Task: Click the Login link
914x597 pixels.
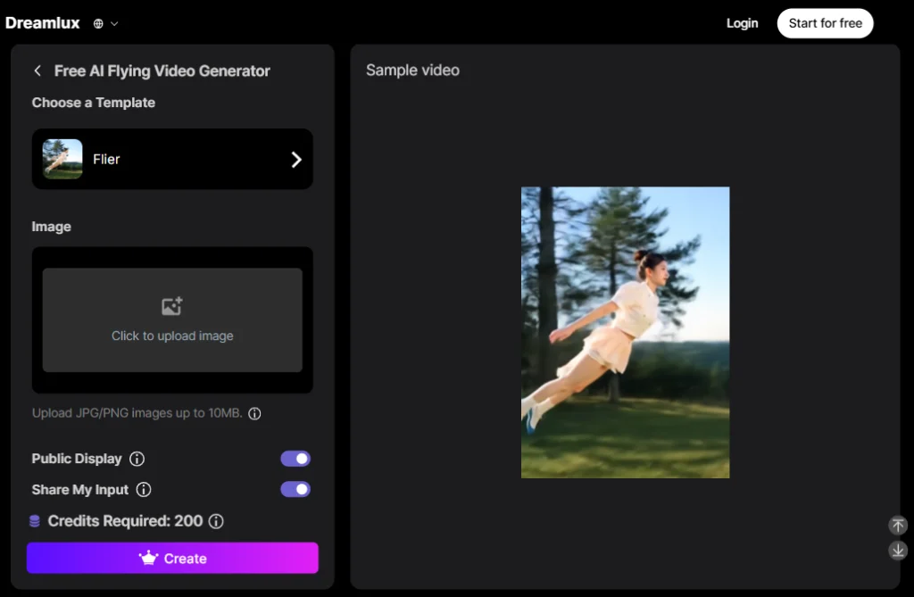Action: 742,23
